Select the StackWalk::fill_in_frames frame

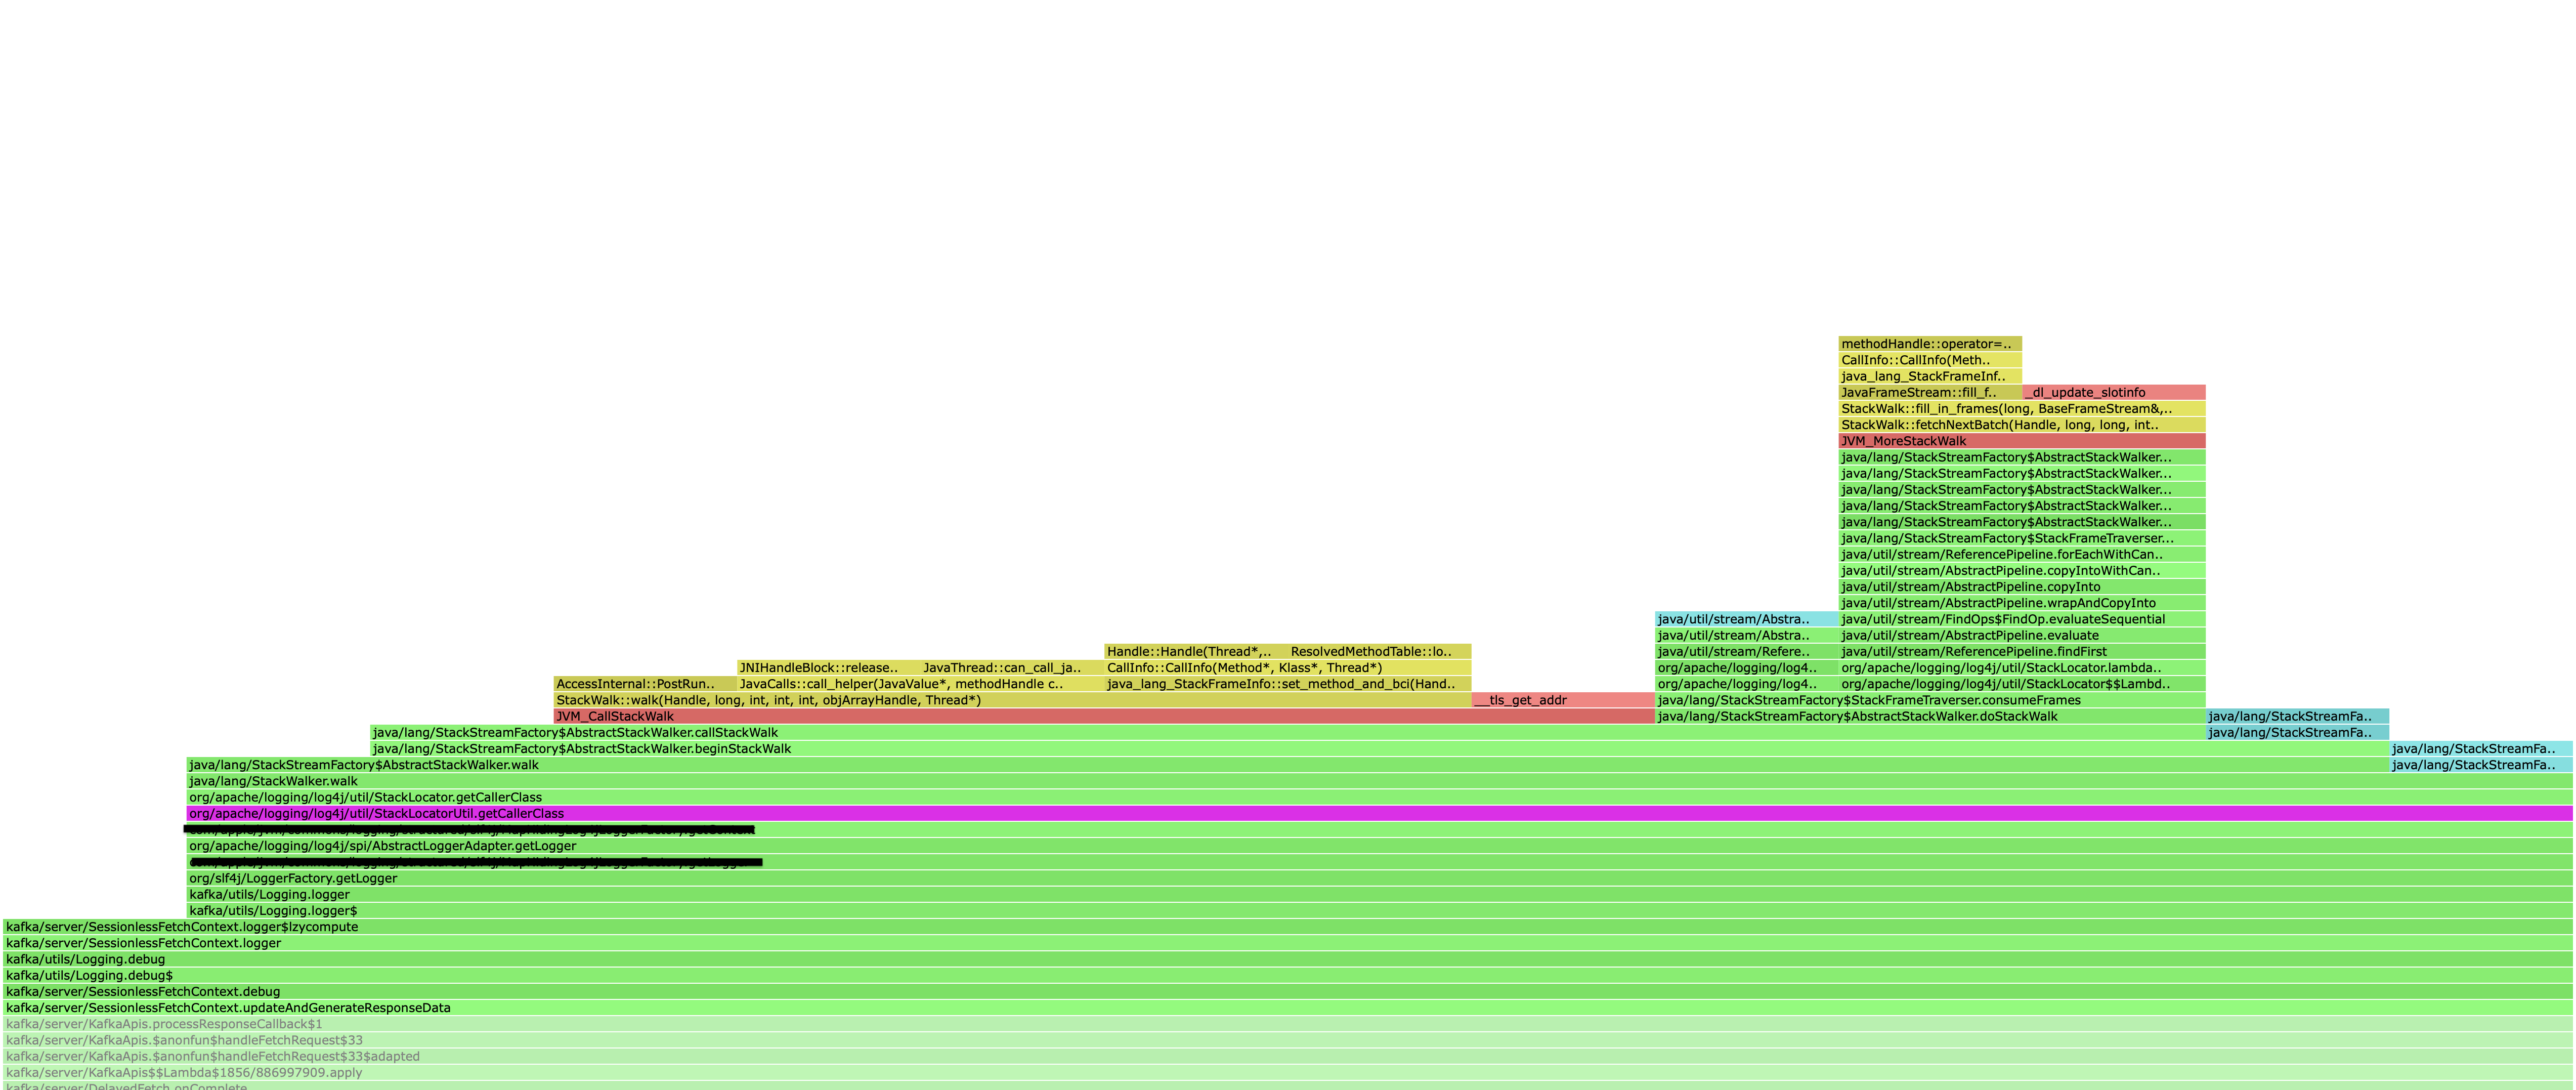pyautogui.click(x=2022, y=408)
